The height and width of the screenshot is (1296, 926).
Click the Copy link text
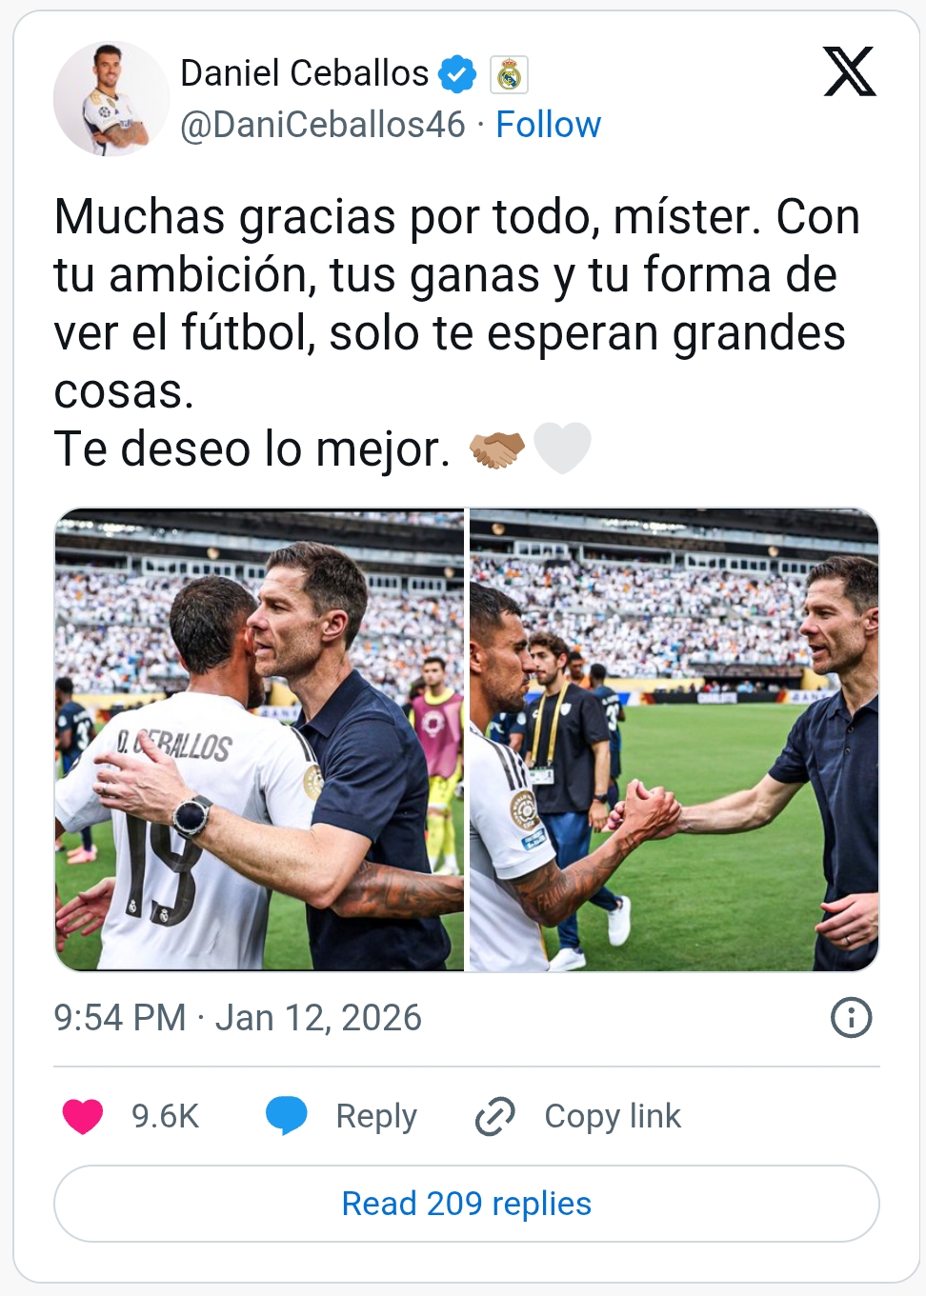[x=613, y=1116]
